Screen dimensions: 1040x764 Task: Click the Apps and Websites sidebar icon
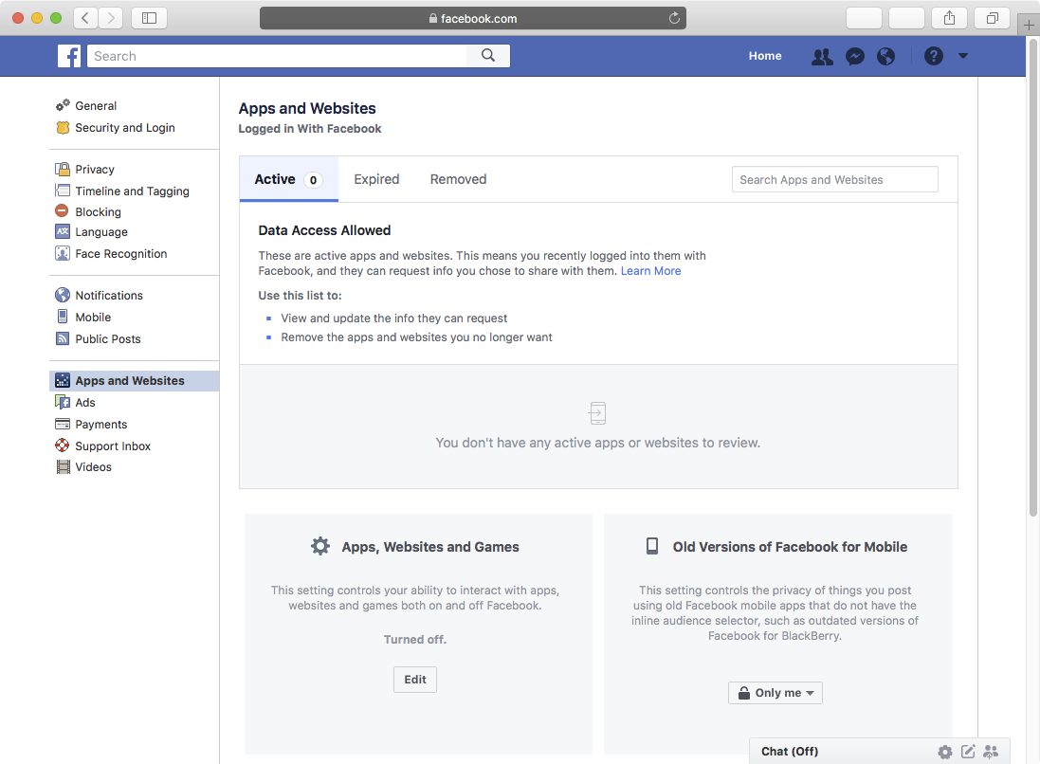[63, 381]
